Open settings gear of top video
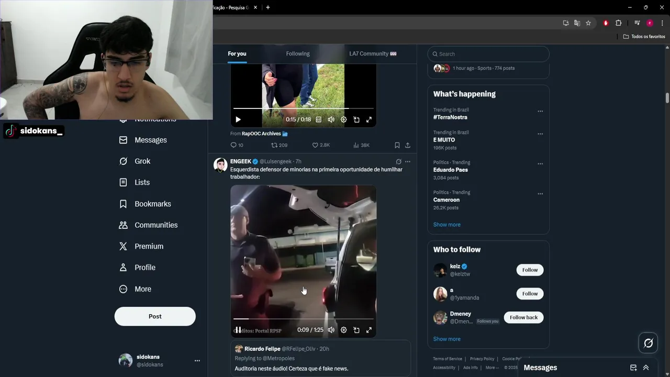 [x=343, y=119]
